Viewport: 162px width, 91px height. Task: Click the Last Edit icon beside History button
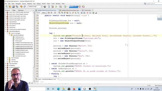tap(49, 13)
